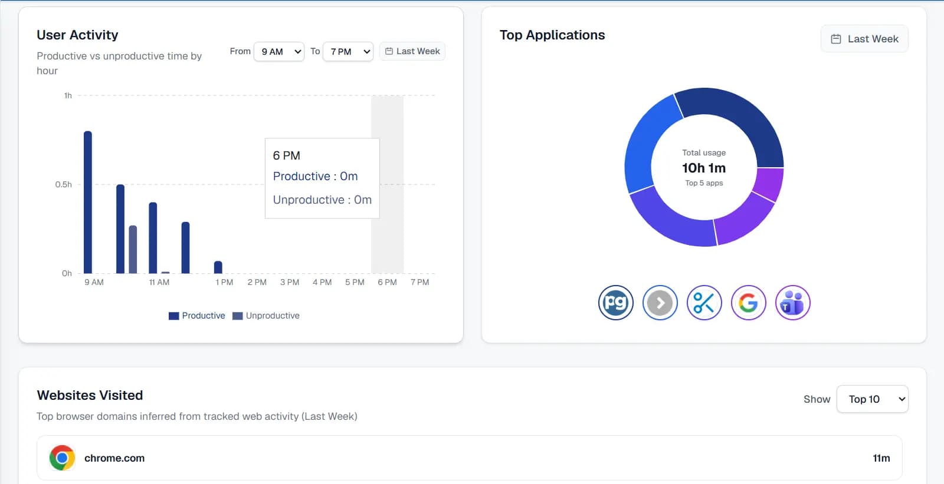Viewport: 944px width, 484px height.
Task: Click the highlighted 6 PM column
Action: pyautogui.click(x=387, y=184)
